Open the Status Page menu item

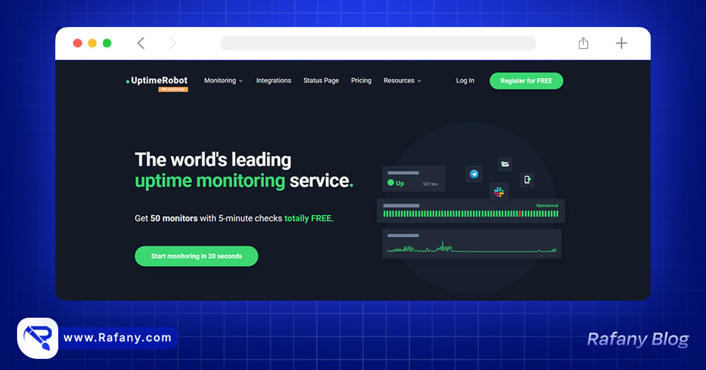(321, 80)
